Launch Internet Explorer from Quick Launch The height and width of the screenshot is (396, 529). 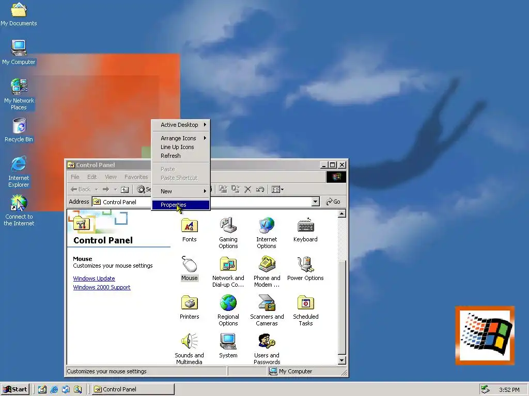[x=54, y=389]
